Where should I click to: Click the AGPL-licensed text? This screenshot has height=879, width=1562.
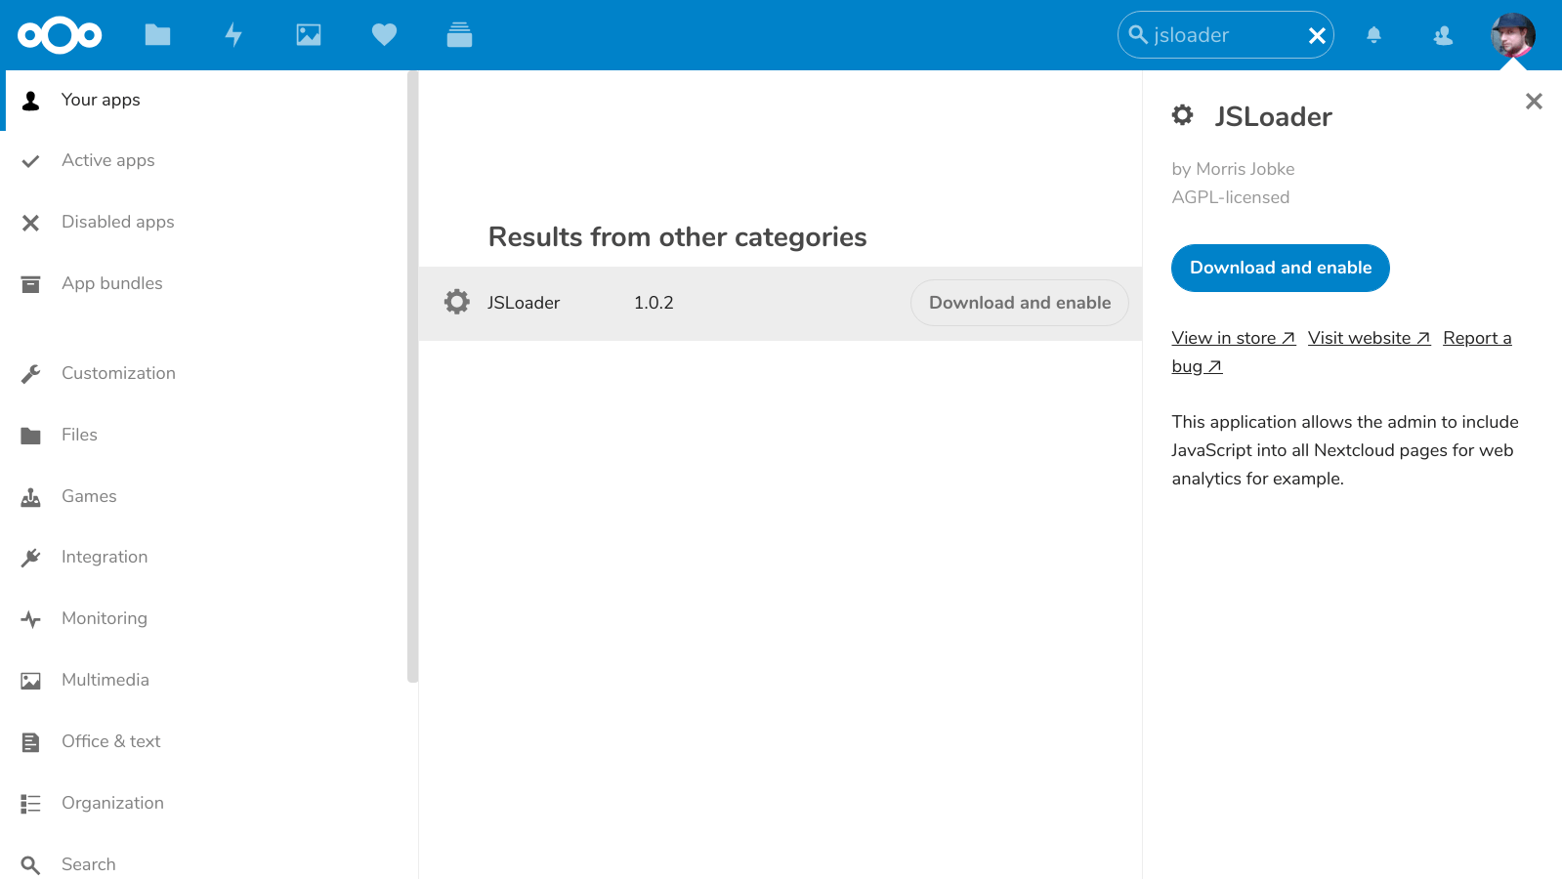click(x=1231, y=197)
